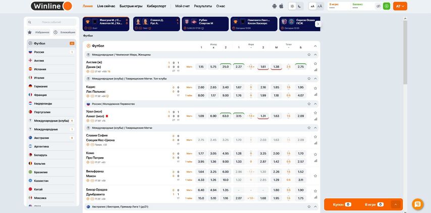Open statistics icon for Урал (мол) match

(x=315, y=119)
